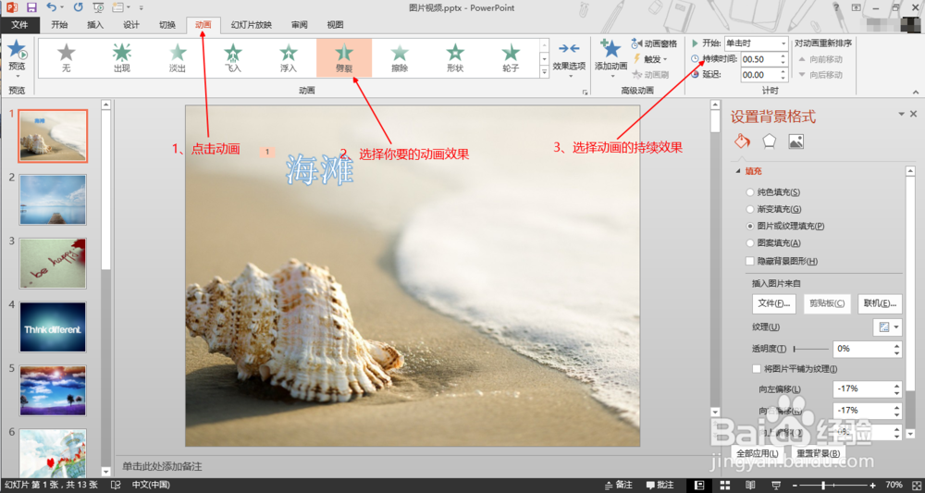Click the Preview (预览) star icon
Screen dimensions: 925x493
tap(17, 51)
